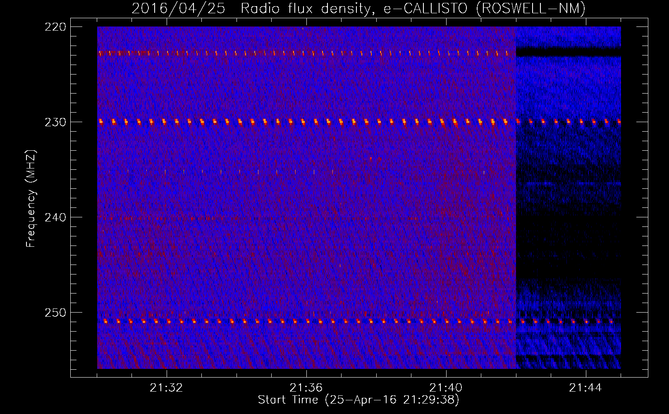Click the 21:44 time tick label
This screenshot has height=414, width=669.
[585, 388]
